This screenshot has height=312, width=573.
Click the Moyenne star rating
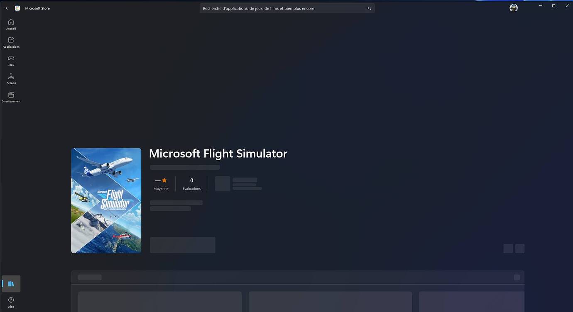pyautogui.click(x=161, y=183)
